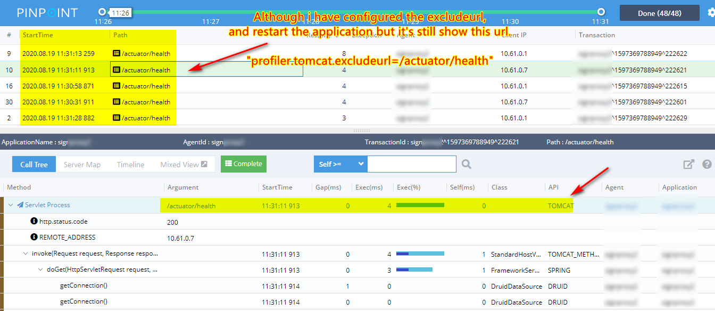715x311 pixels.
Task: Open the Self >= filter dropdown
Action: coord(340,164)
